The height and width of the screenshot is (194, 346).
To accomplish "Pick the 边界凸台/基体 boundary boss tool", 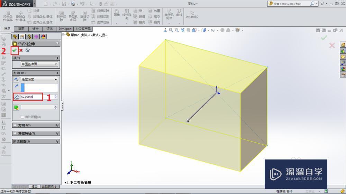I will click(40, 22).
